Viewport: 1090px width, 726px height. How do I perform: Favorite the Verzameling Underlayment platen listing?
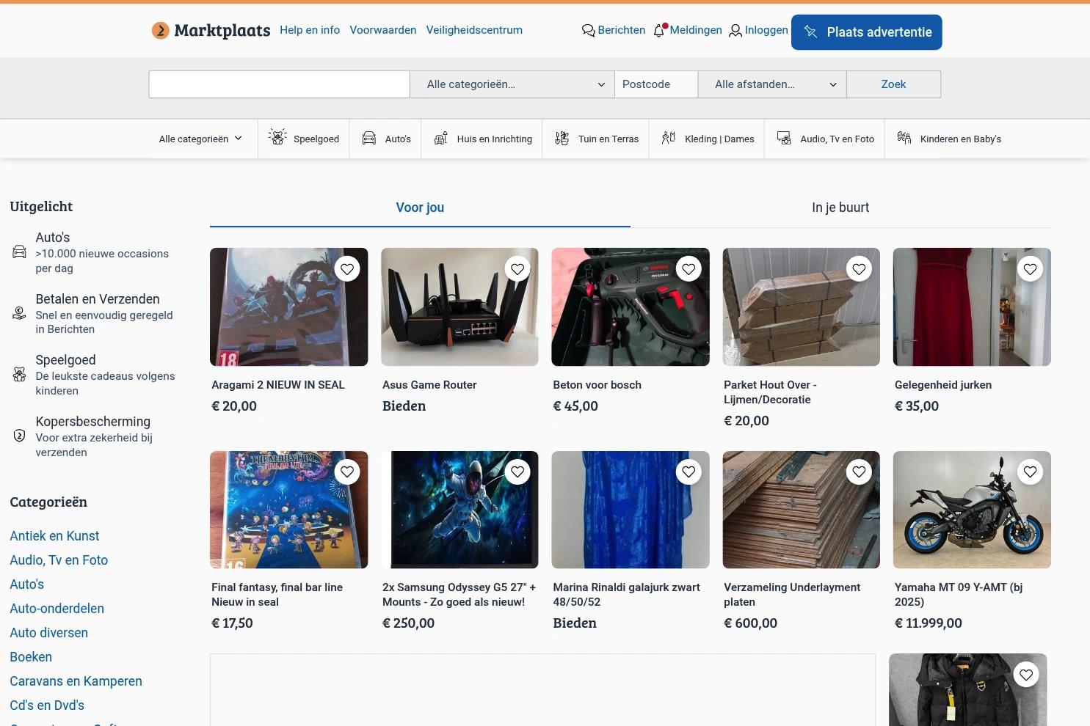pyautogui.click(x=859, y=472)
